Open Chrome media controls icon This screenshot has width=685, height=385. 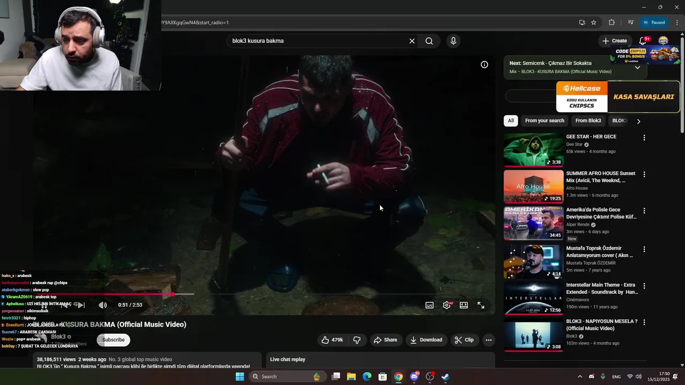630,22
